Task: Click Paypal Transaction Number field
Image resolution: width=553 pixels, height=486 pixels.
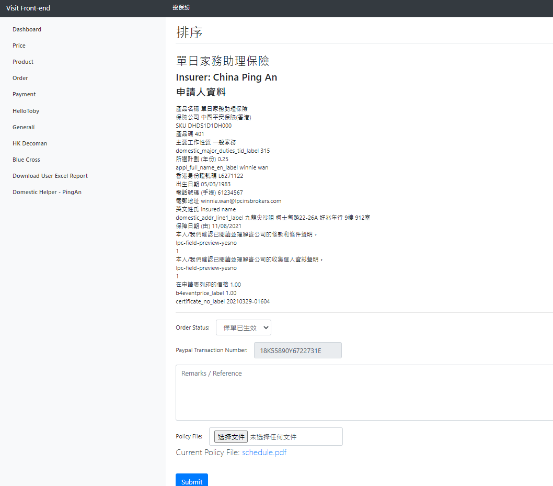Action: [297, 351]
